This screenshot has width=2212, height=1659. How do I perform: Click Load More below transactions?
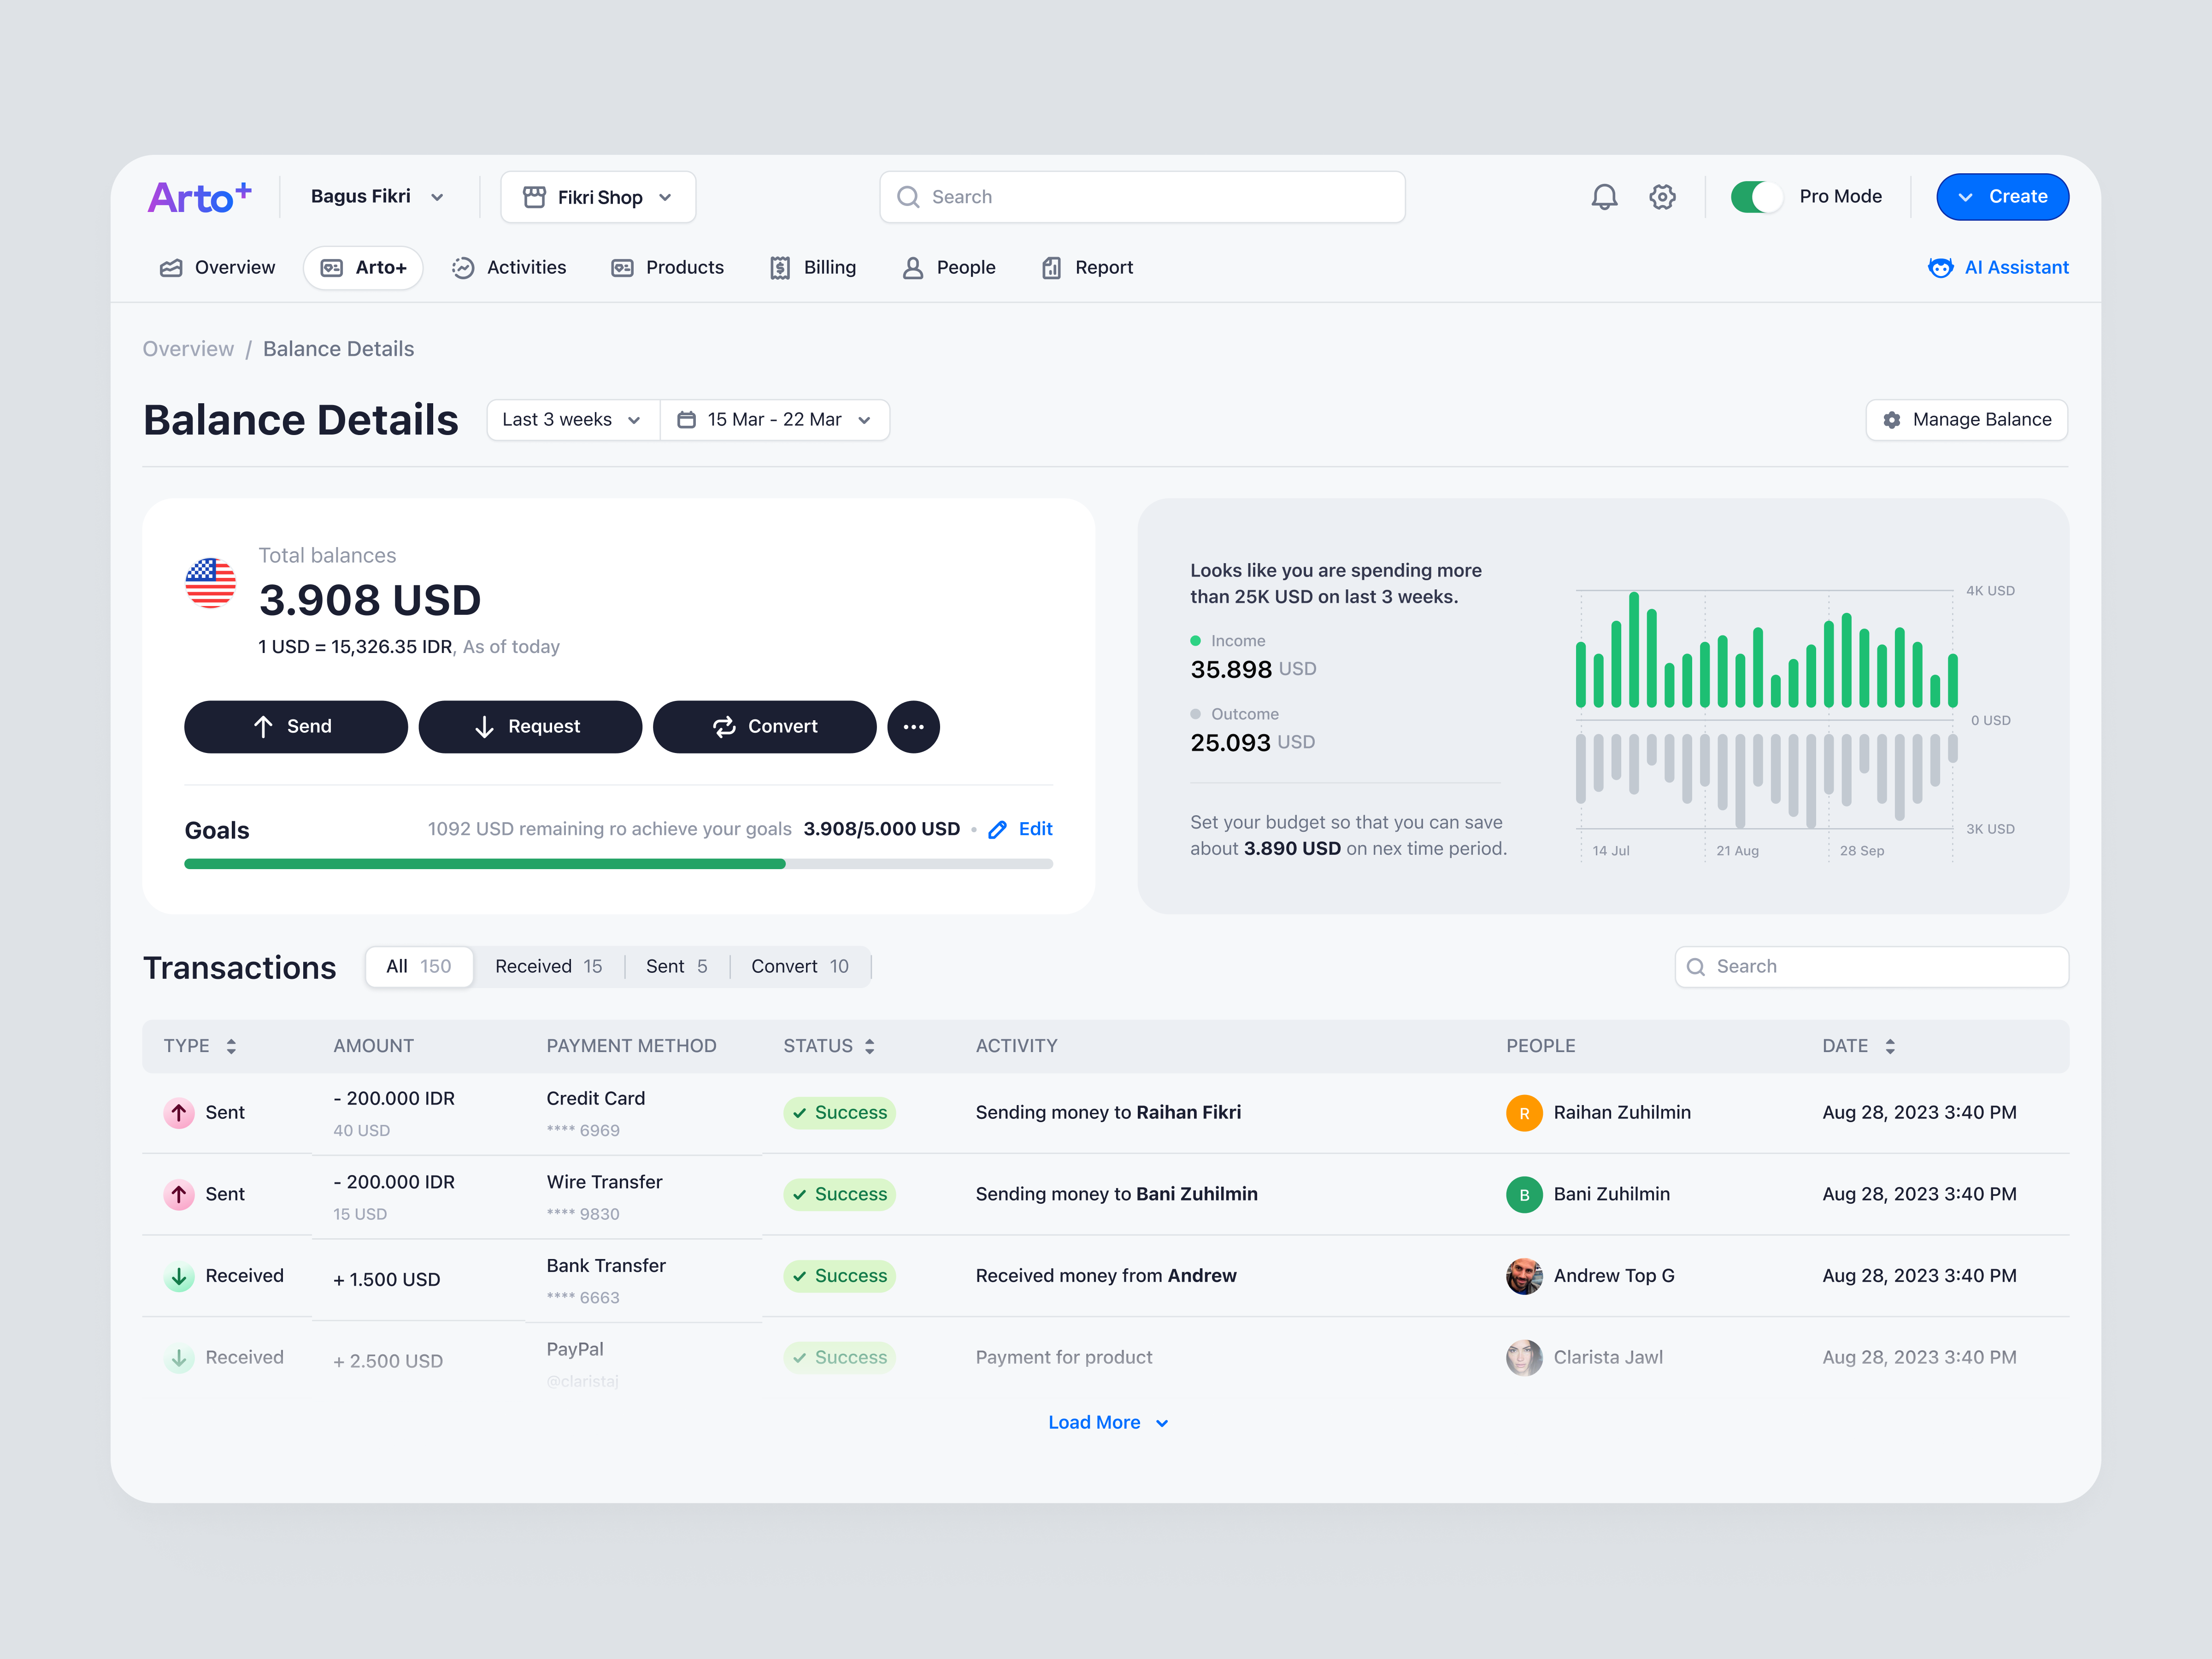[x=1108, y=1421]
